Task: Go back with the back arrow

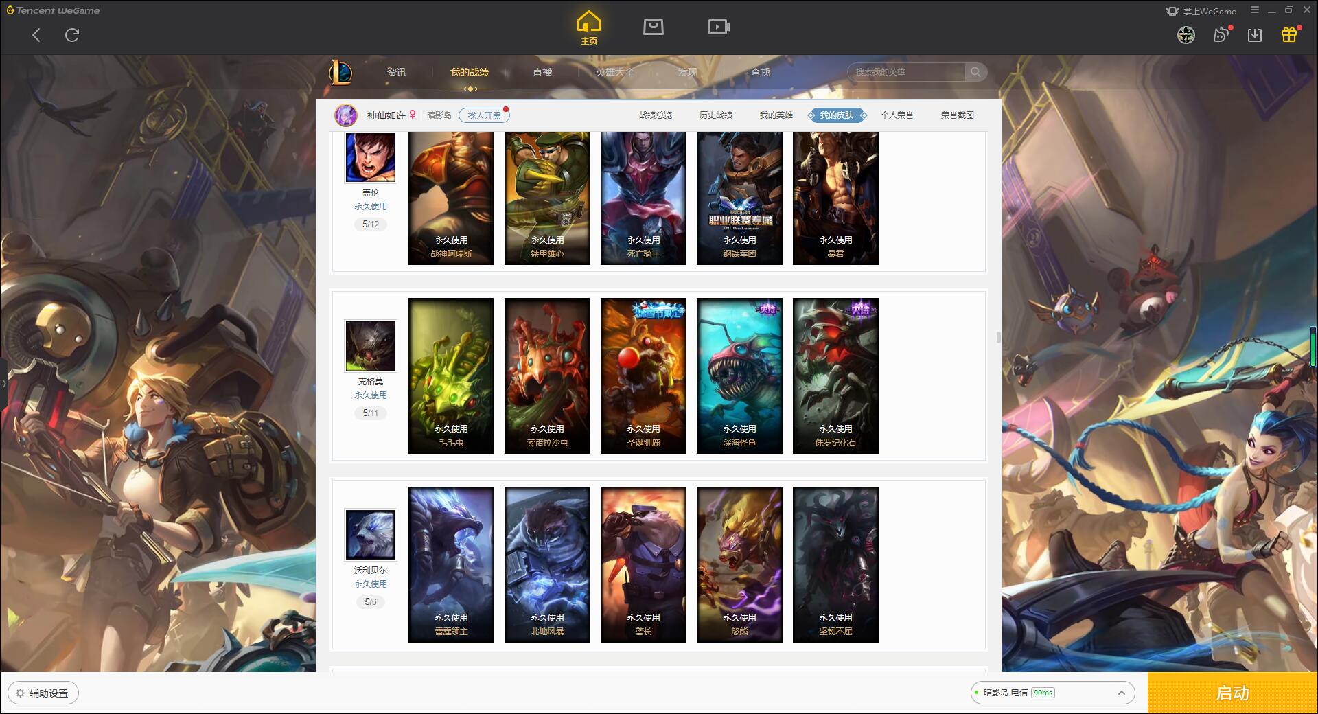Action: tap(36, 35)
